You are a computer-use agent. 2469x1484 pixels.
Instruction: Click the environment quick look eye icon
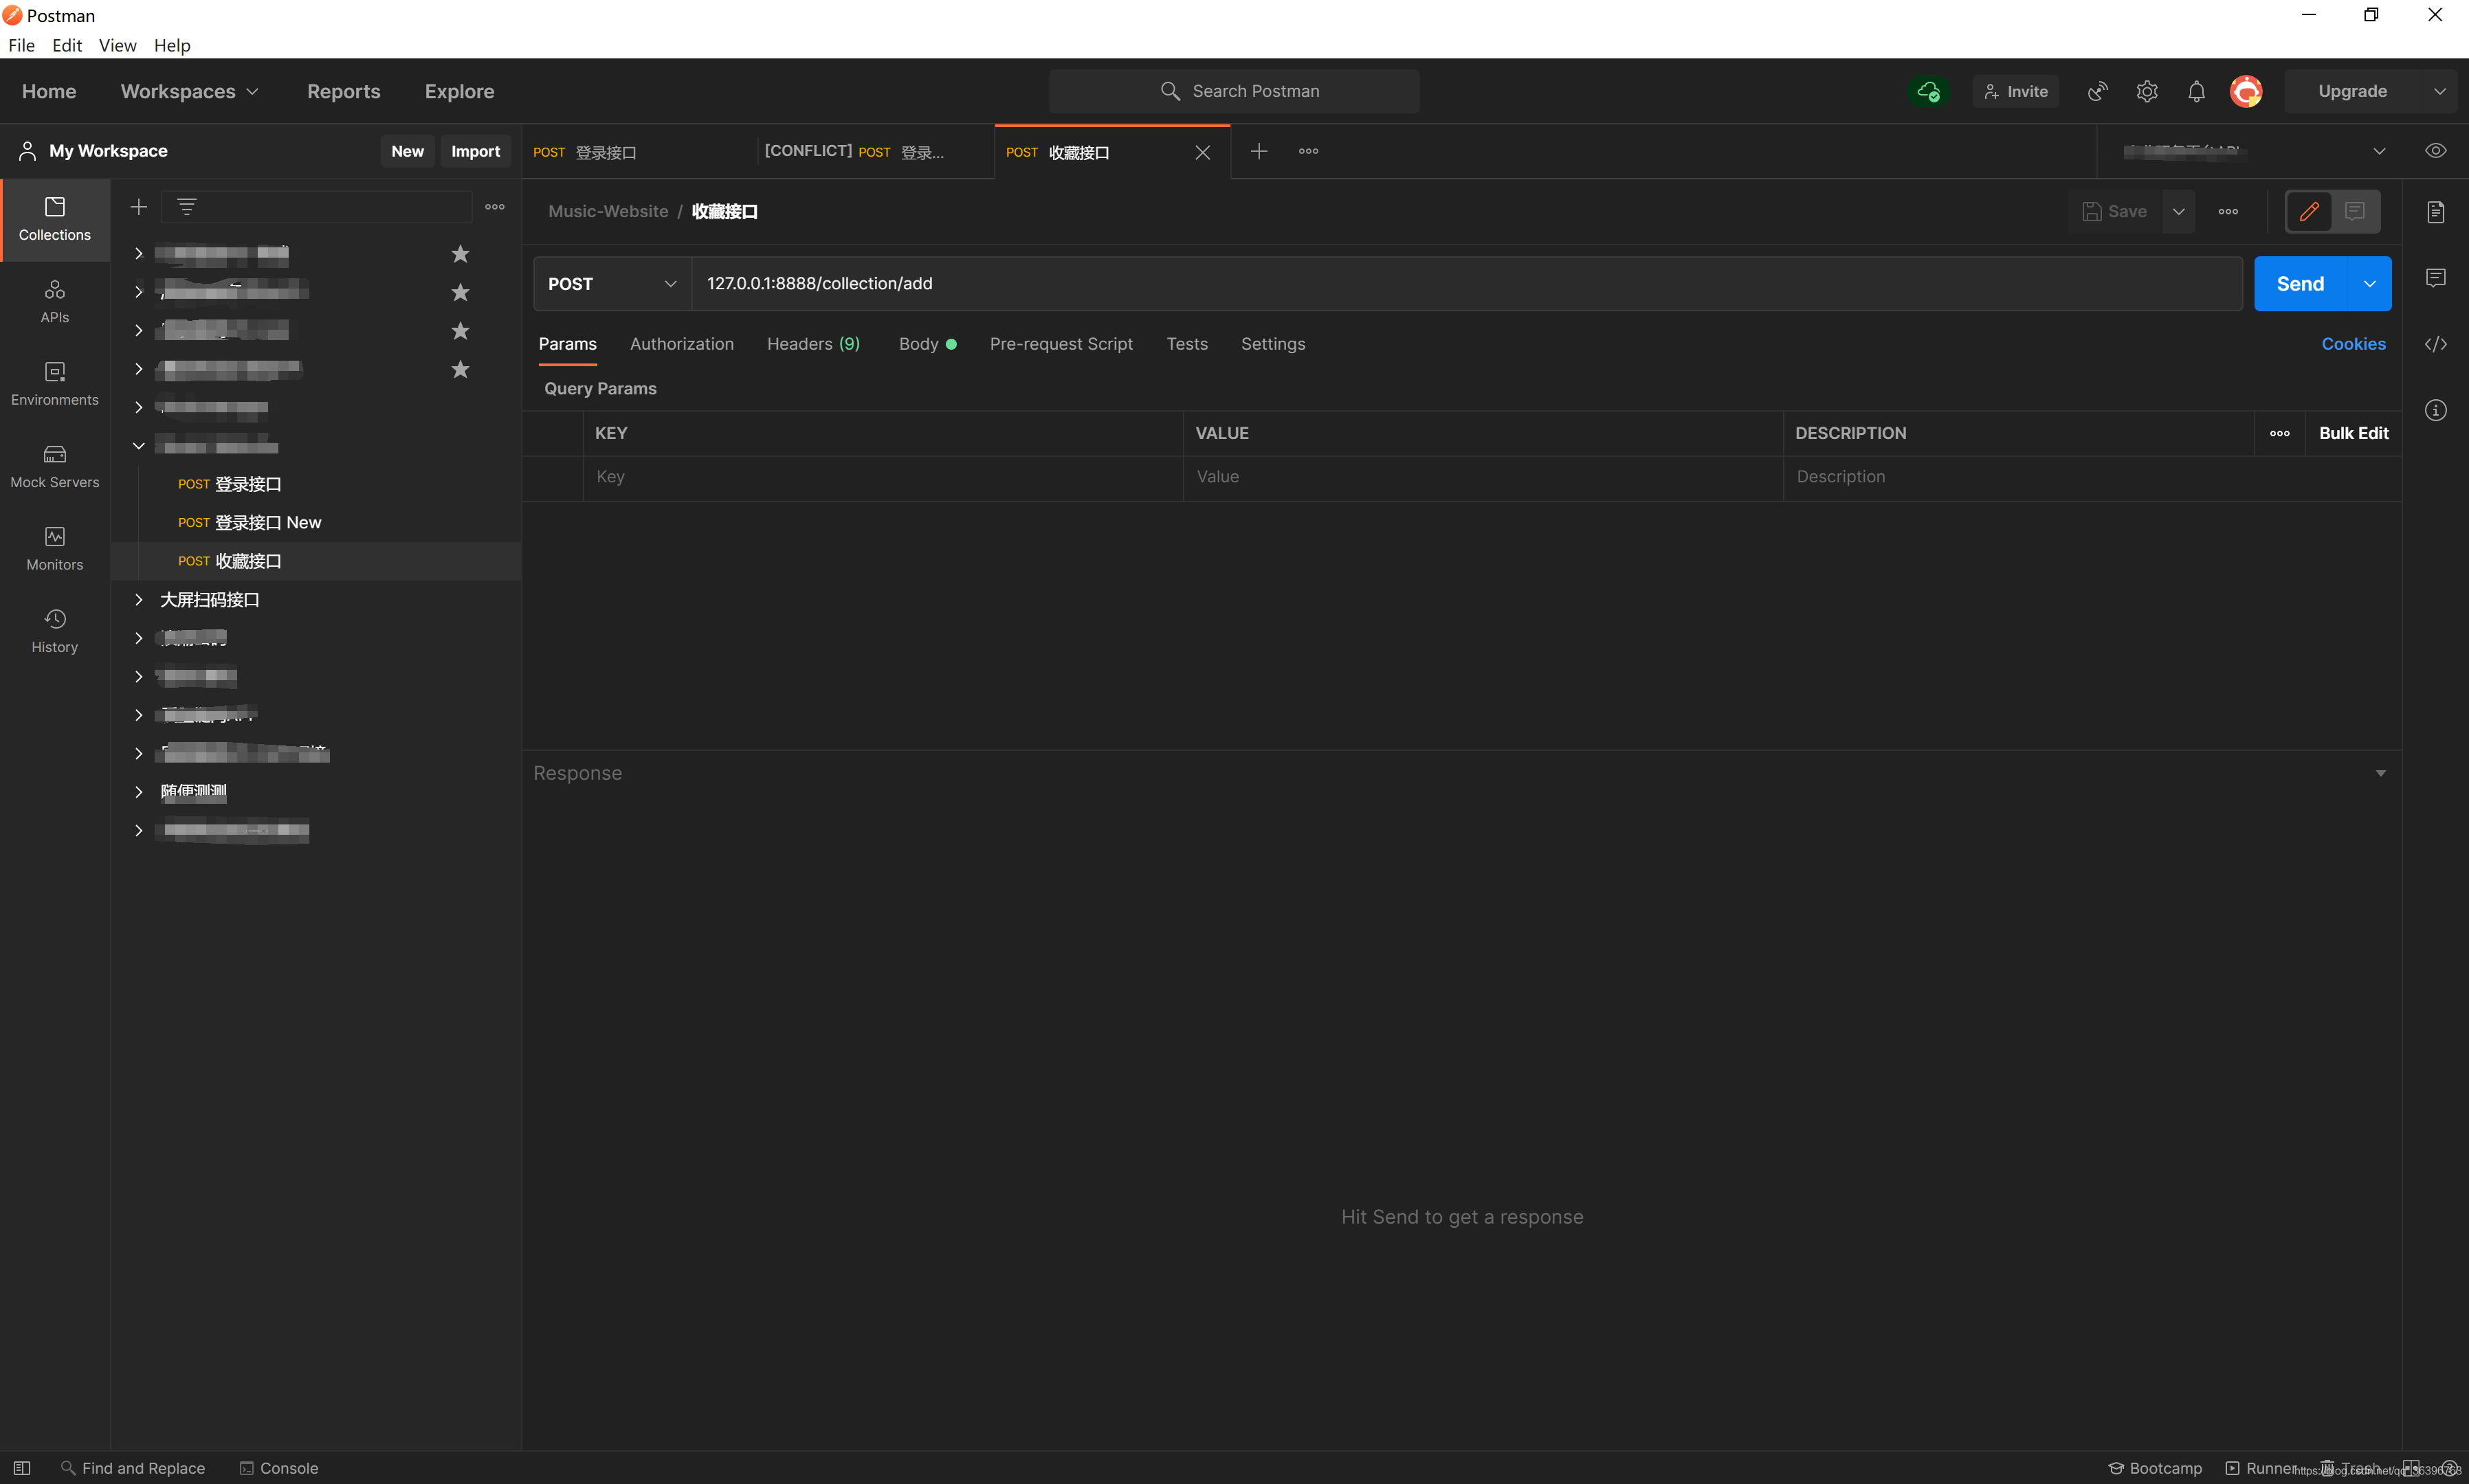(x=2436, y=151)
